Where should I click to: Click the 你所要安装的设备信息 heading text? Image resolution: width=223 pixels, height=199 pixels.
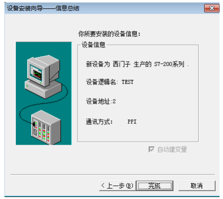(x=109, y=34)
